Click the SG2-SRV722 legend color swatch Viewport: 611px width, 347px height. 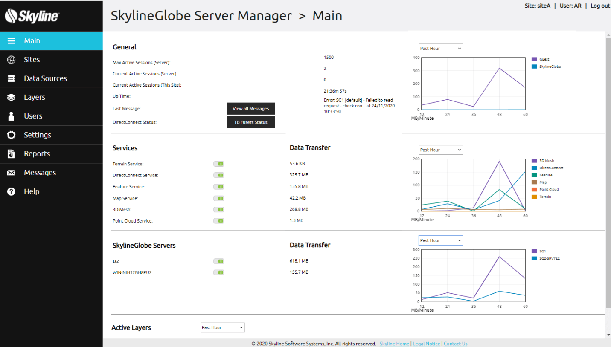tap(534, 258)
